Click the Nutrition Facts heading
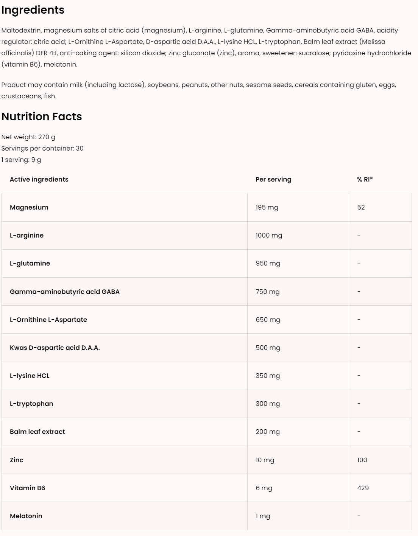This screenshot has height=536, width=418. point(42,117)
